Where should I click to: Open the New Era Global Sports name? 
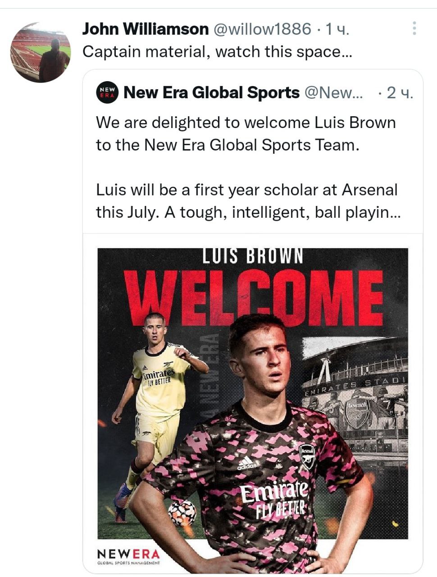(211, 92)
